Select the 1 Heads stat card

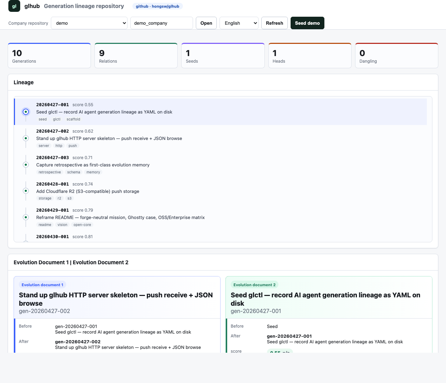point(310,56)
